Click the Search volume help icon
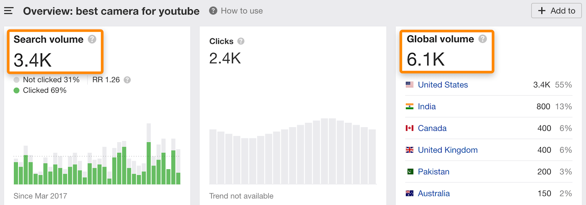This screenshot has width=586, height=205. pyautogui.click(x=92, y=39)
